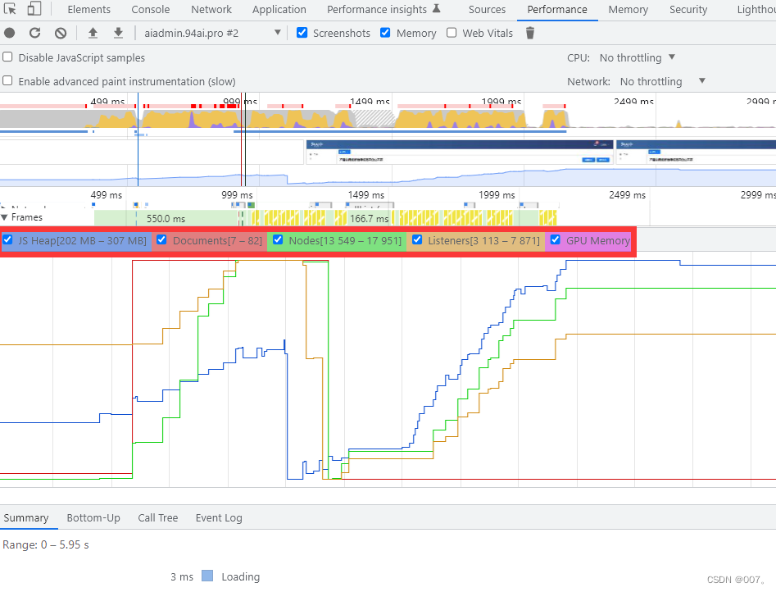Hide the Nodes counter graph
Viewport: 776px width, 592px height.
(278, 240)
